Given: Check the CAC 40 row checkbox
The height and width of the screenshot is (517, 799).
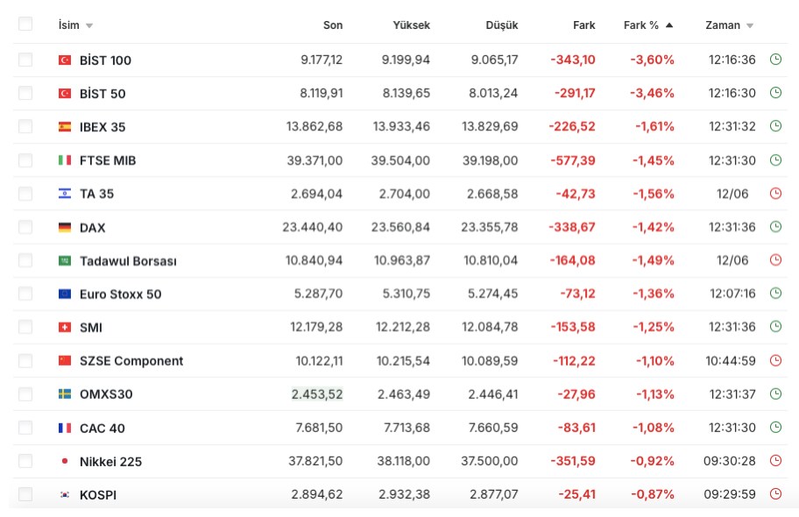Looking at the screenshot, I should pos(25,428).
